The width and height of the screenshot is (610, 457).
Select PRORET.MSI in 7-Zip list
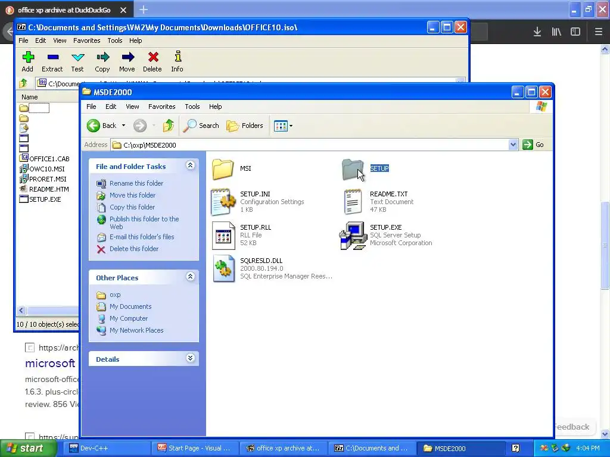[48, 179]
